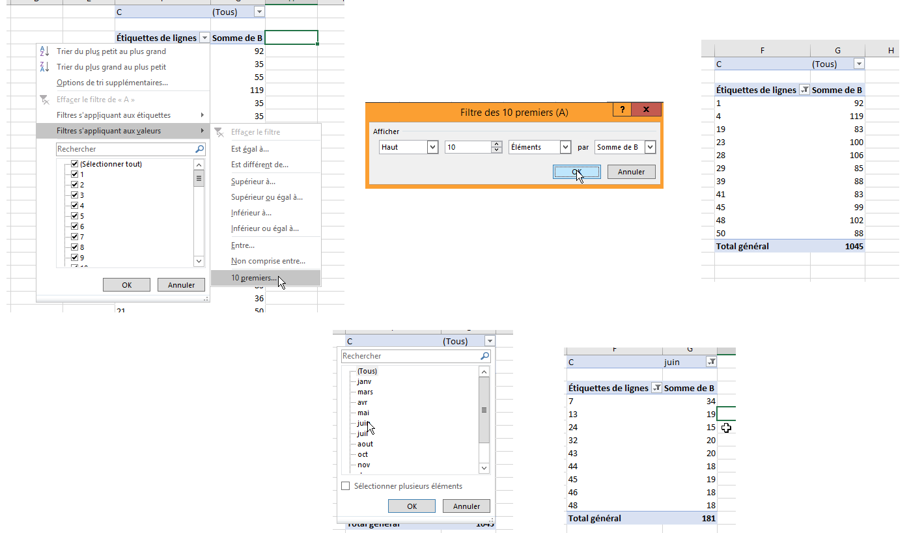Viewport: 924px width, 533px height.
Task: Click the A-Z sort ascending icon
Action: pos(44,51)
